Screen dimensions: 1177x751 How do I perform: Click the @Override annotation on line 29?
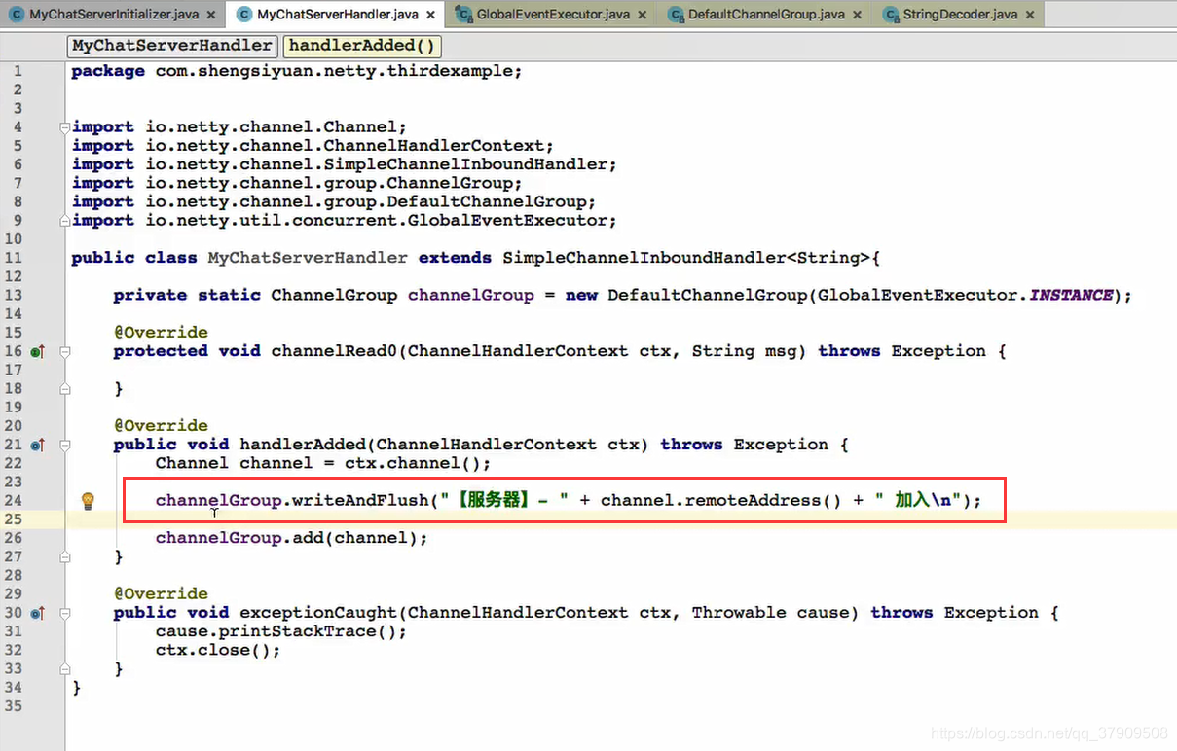point(161,594)
